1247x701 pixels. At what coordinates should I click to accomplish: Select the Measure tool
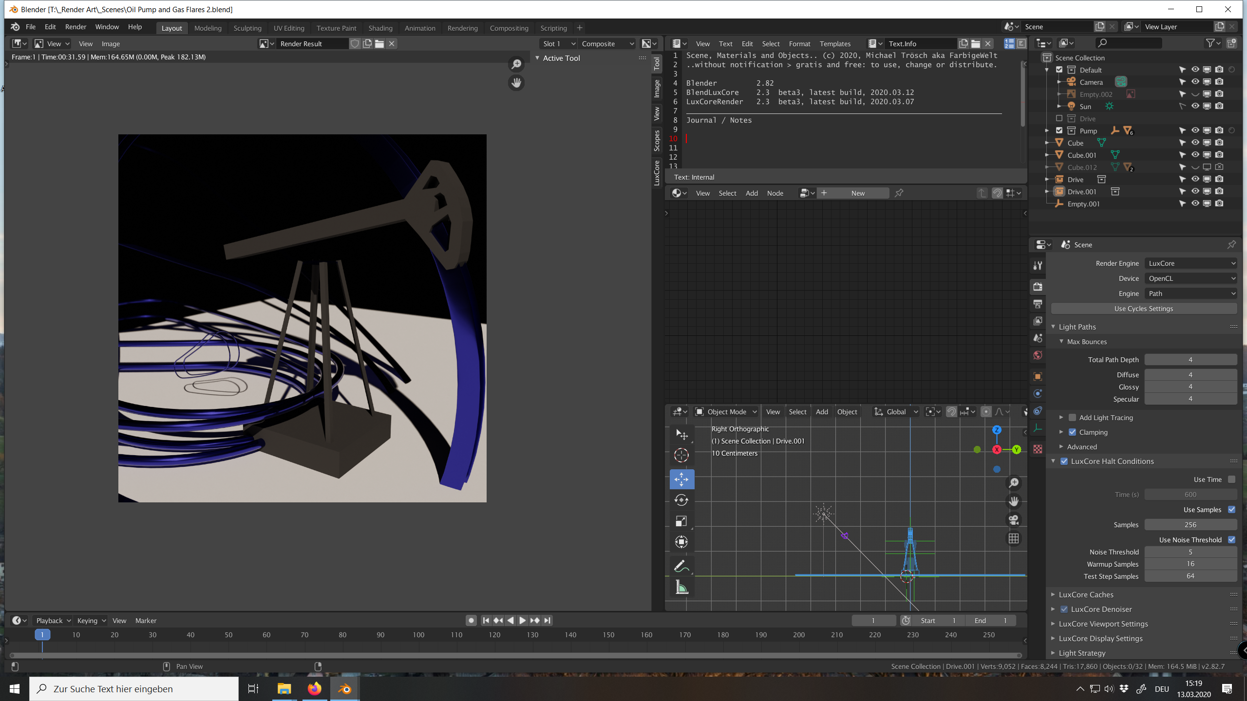point(681,588)
